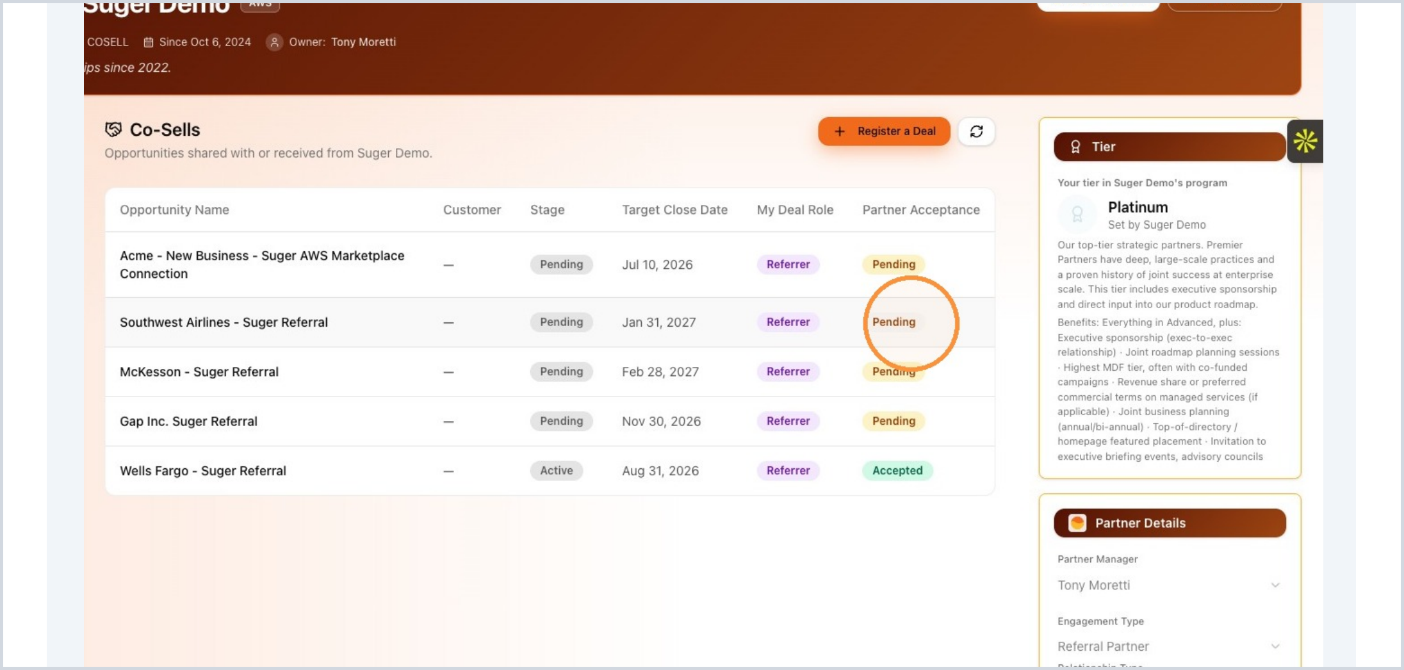This screenshot has height=670, width=1404.
Task: Click the Nov 30, 2026 close date
Action: tap(661, 421)
